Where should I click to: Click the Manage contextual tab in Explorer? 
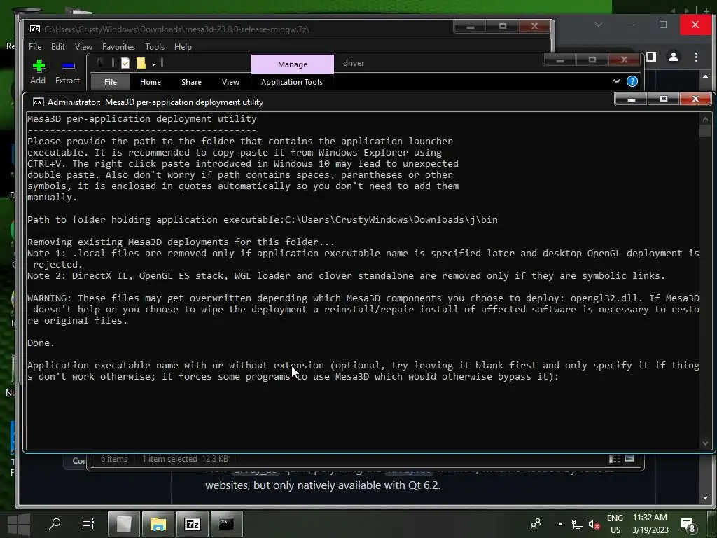point(293,64)
